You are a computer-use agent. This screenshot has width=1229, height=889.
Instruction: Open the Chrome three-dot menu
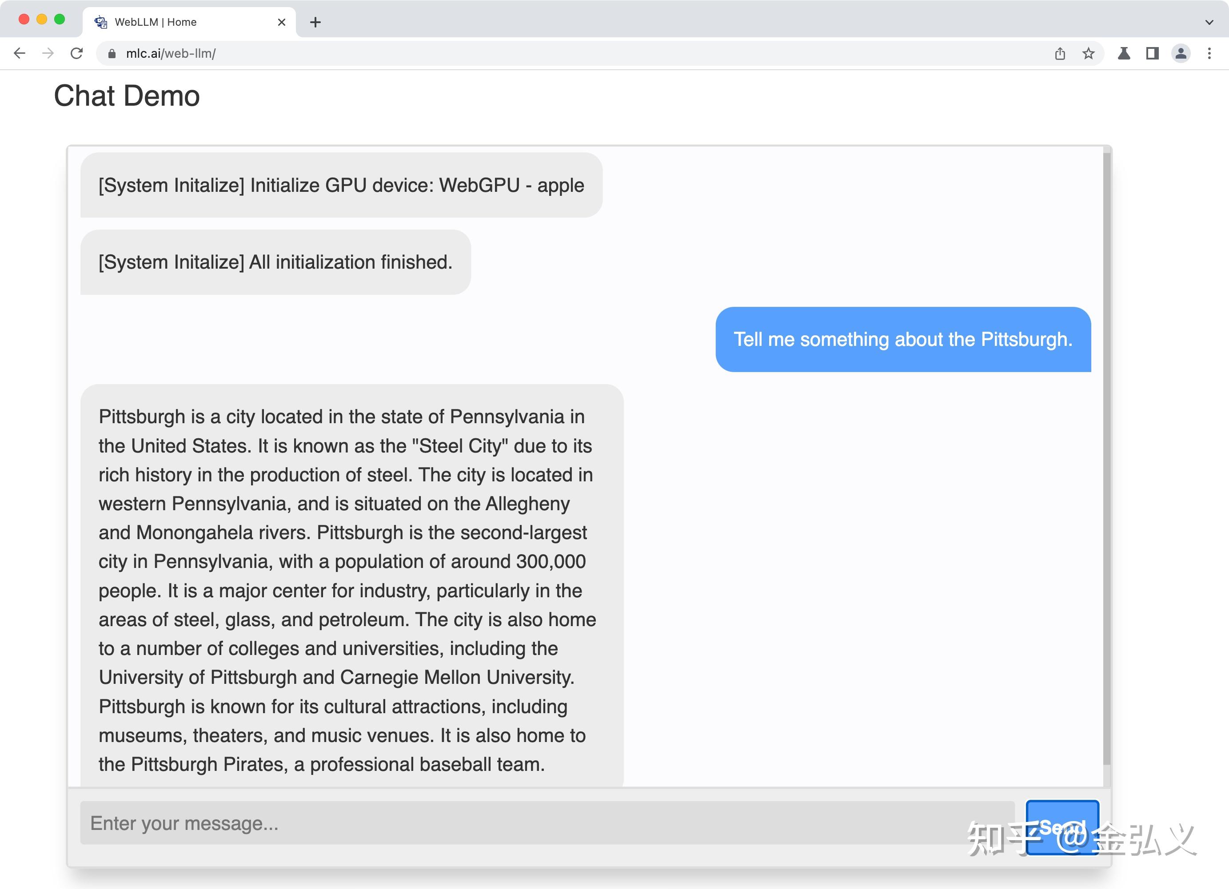(x=1209, y=53)
